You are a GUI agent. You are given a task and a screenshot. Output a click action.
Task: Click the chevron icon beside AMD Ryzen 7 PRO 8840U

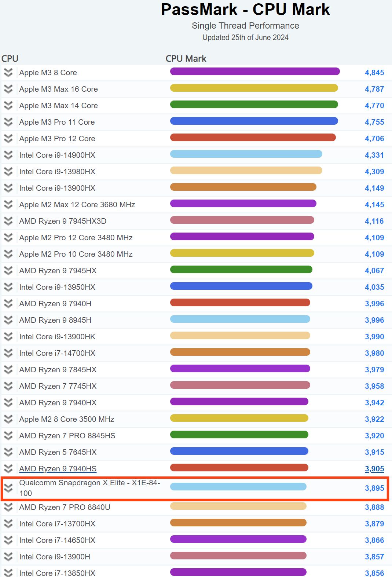point(8,507)
